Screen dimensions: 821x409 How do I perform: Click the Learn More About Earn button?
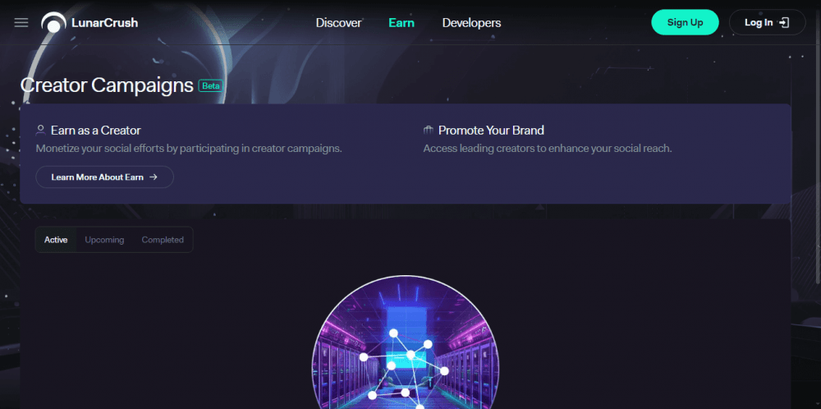(x=105, y=177)
